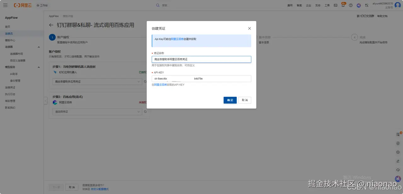Collapse the 连接器 section in sidebar
Image resolution: width=403 pixels, height=194 pixels.
(x=38, y=47)
